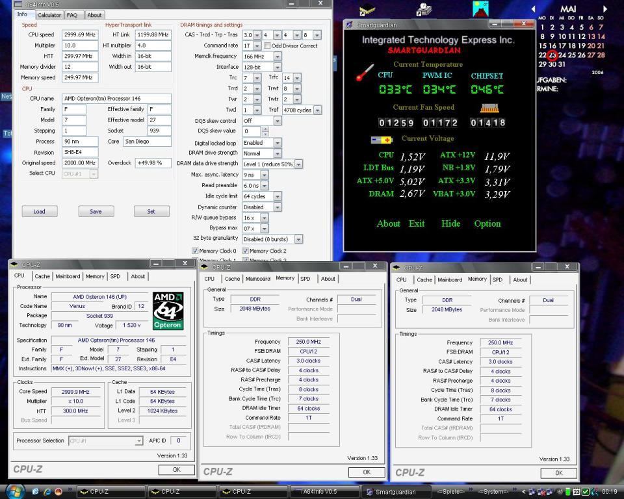Launch the Internet Explorer quick launch icon
The height and width of the screenshot is (499, 624).
pos(47,491)
